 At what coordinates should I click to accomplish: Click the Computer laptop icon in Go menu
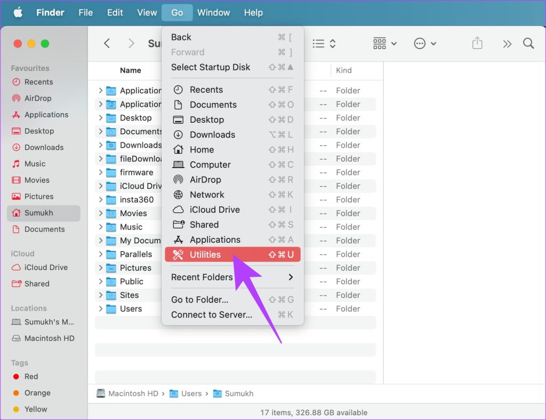pyautogui.click(x=179, y=165)
